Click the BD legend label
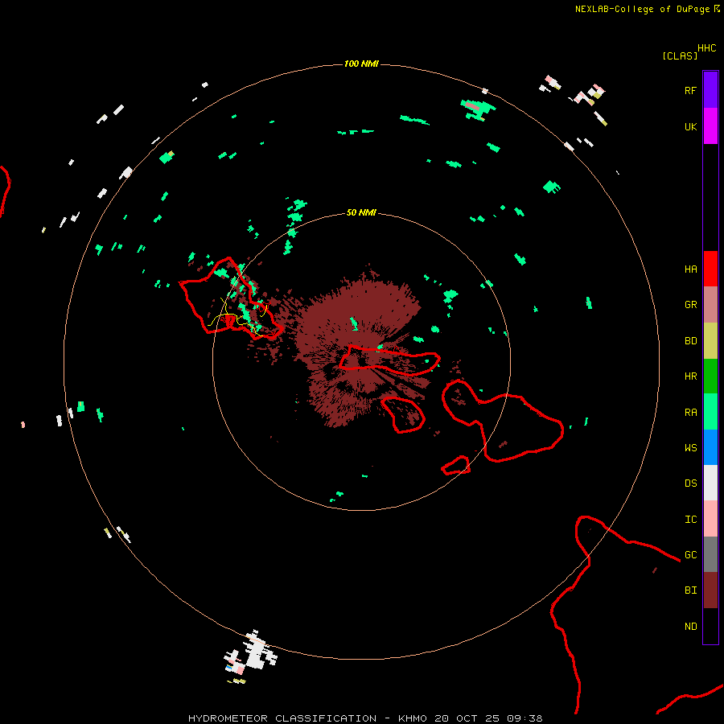The image size is (724, 724). pyautogui.click(x=690, y=341)
